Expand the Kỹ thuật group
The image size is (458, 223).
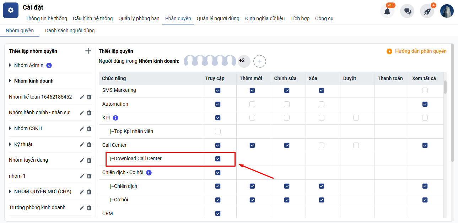pos(10,144)
